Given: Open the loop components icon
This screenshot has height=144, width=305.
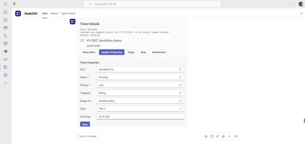Looking at the screenshot, I should pos(223,137).
